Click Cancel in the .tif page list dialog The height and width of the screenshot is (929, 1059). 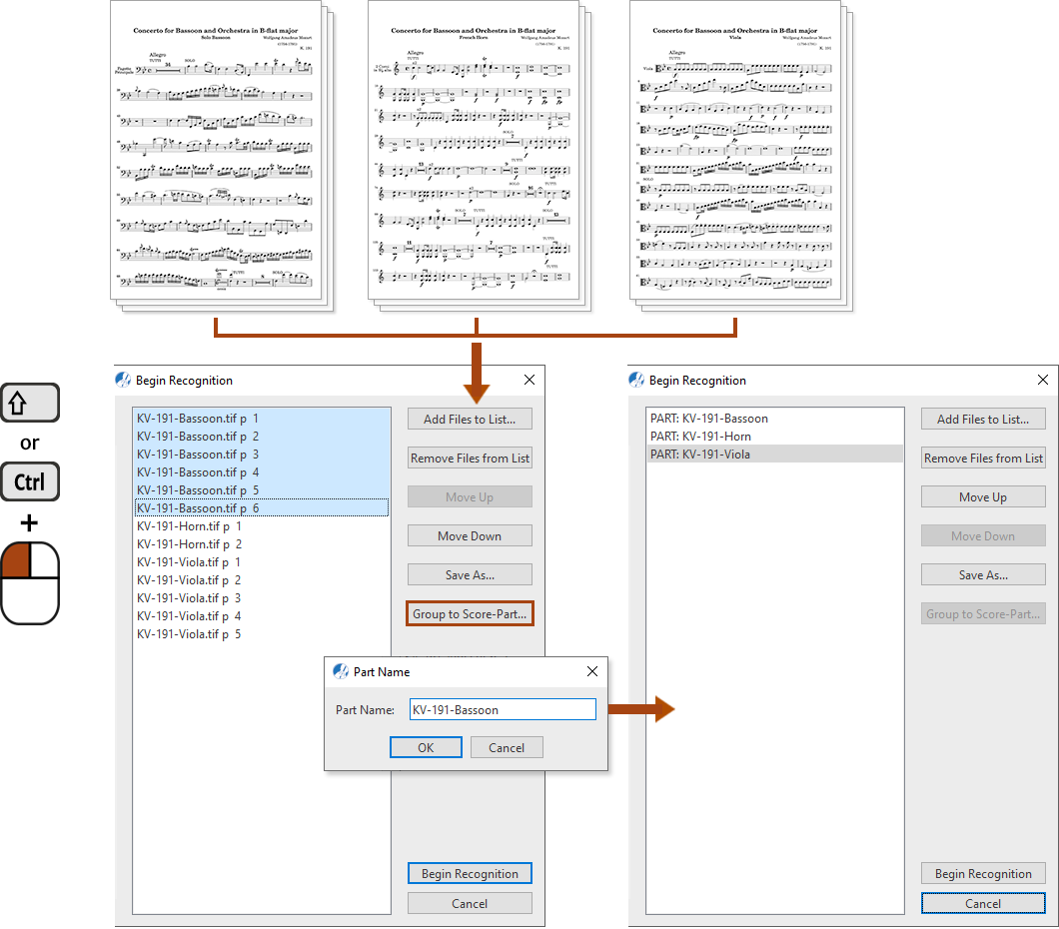tap(470, 903)
